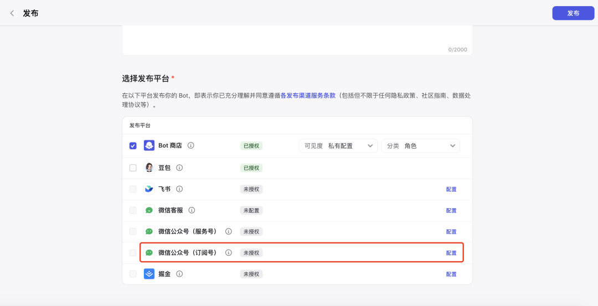Click the 未授权 badge for 飞书
The height and width of the screenshot is (306, 598).
[x=251, y=189]
